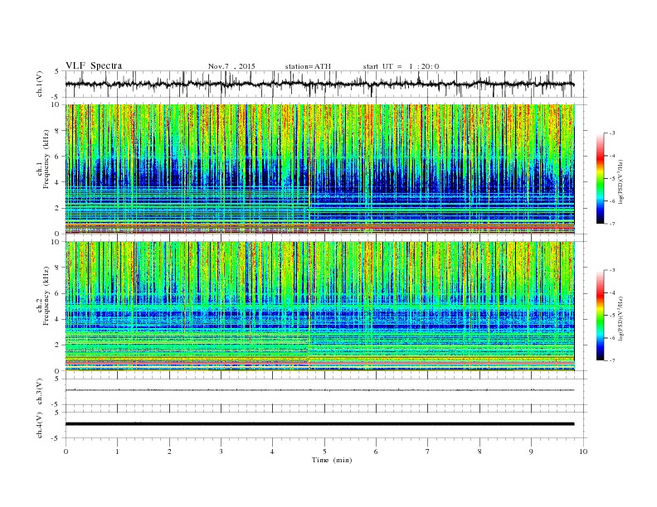Click the "-5" tick on lower colorbar
Image resolution: width=657 pixels, height=507 pixels.
coord(611,316)
